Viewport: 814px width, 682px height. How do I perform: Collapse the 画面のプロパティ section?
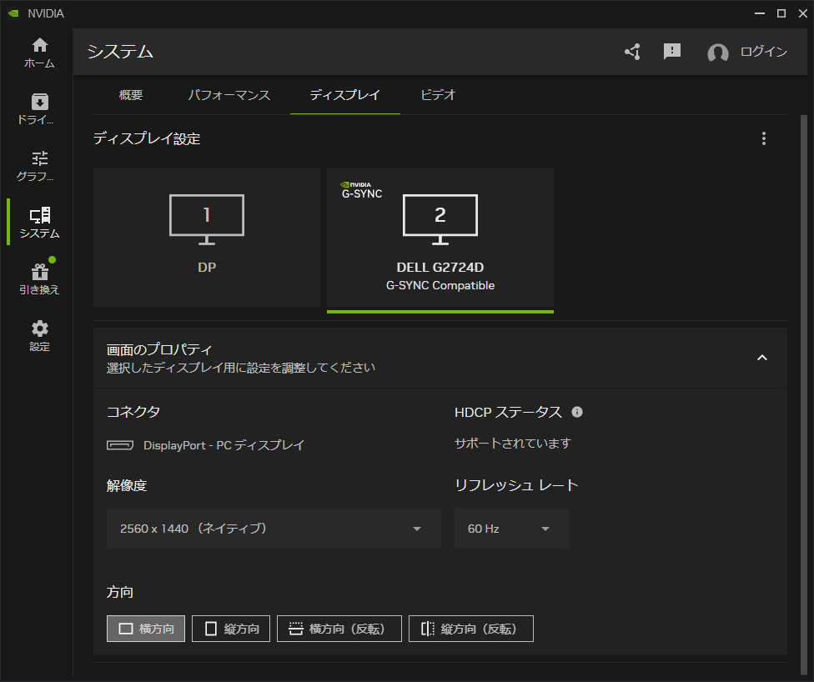point(761,358)
